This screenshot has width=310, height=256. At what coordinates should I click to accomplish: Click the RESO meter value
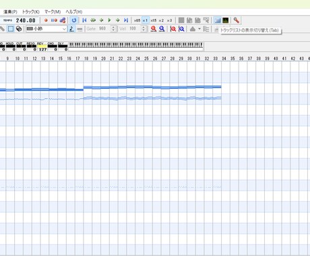point(32,46)
